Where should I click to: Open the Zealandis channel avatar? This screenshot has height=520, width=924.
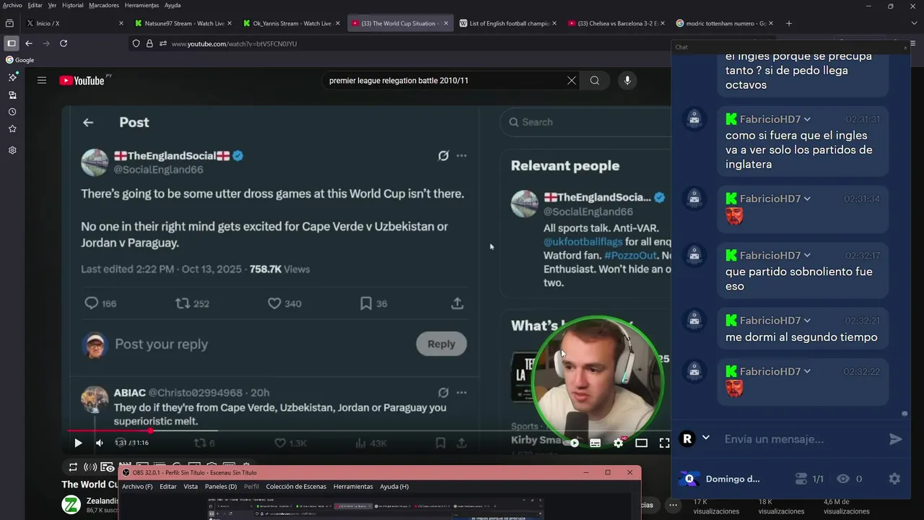pos(71,505)
